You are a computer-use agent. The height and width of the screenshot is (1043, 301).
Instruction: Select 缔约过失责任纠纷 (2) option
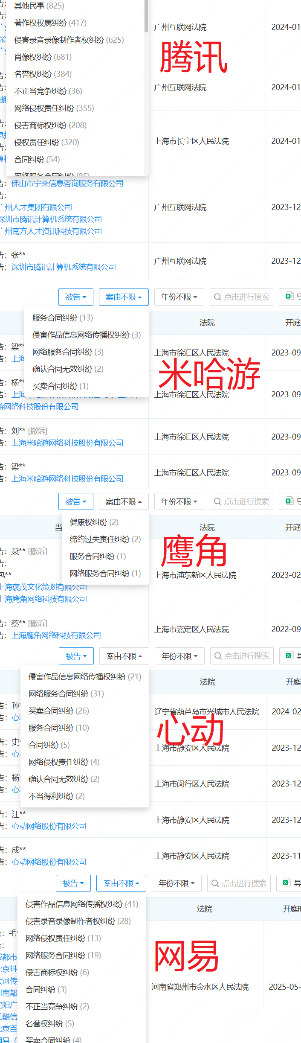[x=105, y=539]
